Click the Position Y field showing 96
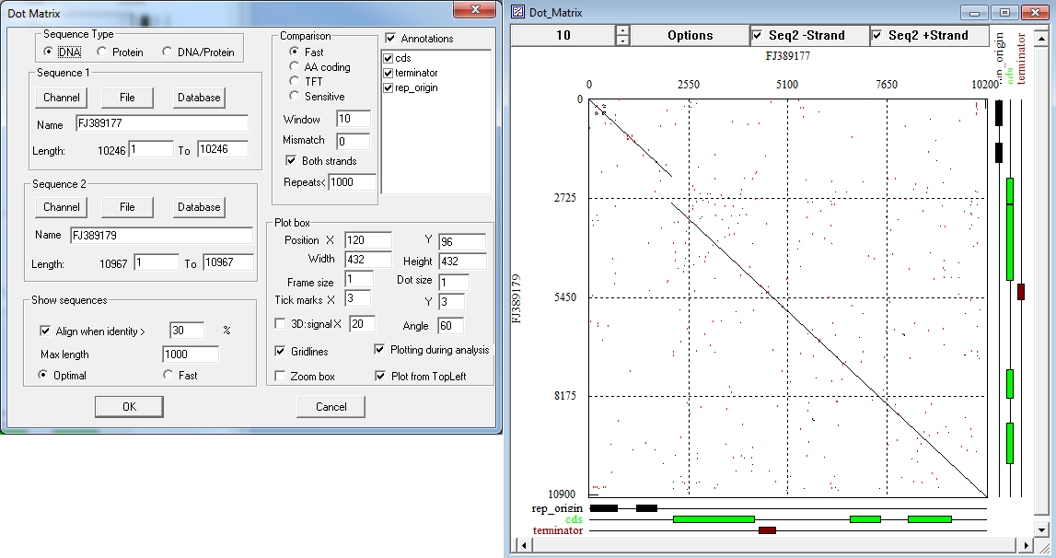 click(462, 241)
